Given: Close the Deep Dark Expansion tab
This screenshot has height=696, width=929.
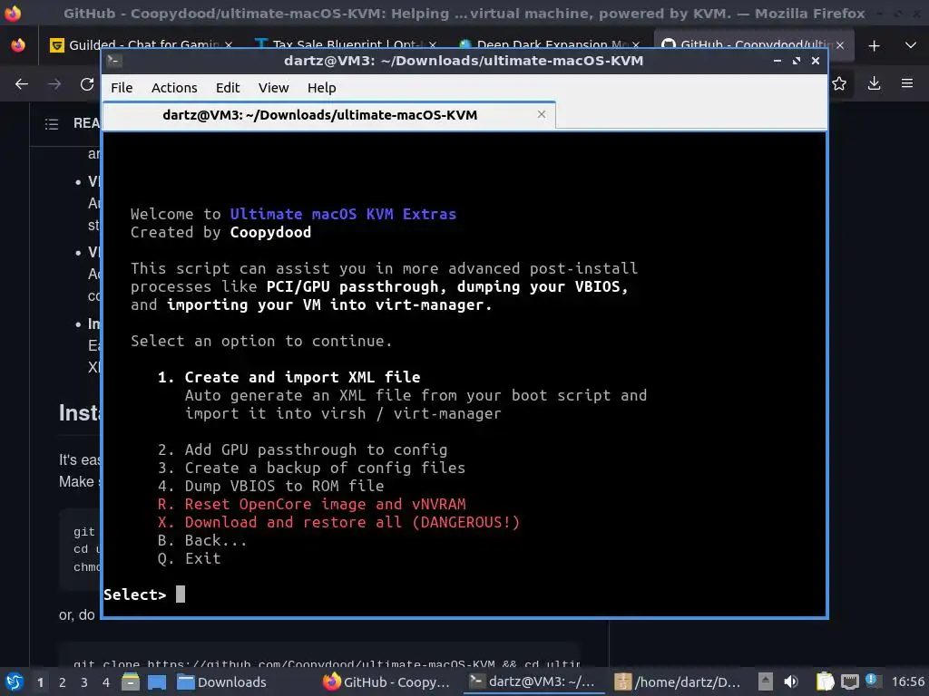Looking at the screenshot, I should pos(636,45).
